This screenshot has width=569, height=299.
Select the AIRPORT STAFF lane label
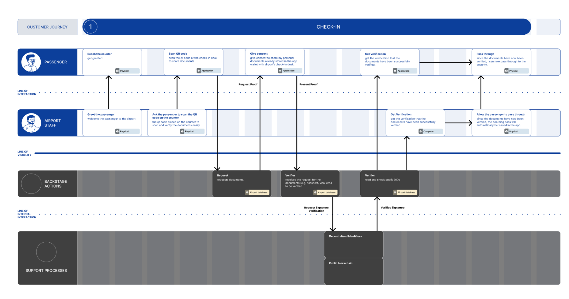53,123
